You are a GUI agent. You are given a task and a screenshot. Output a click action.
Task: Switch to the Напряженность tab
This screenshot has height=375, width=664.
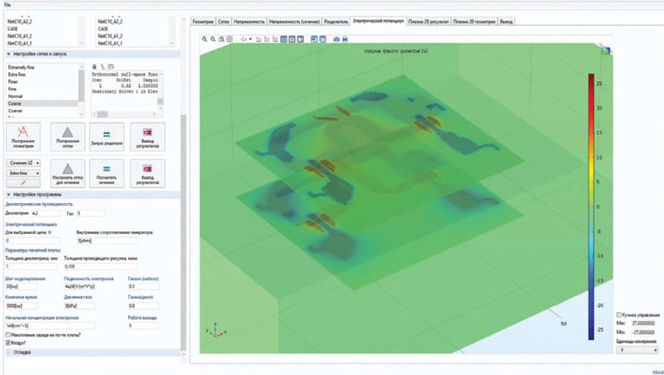click(250, 22)
